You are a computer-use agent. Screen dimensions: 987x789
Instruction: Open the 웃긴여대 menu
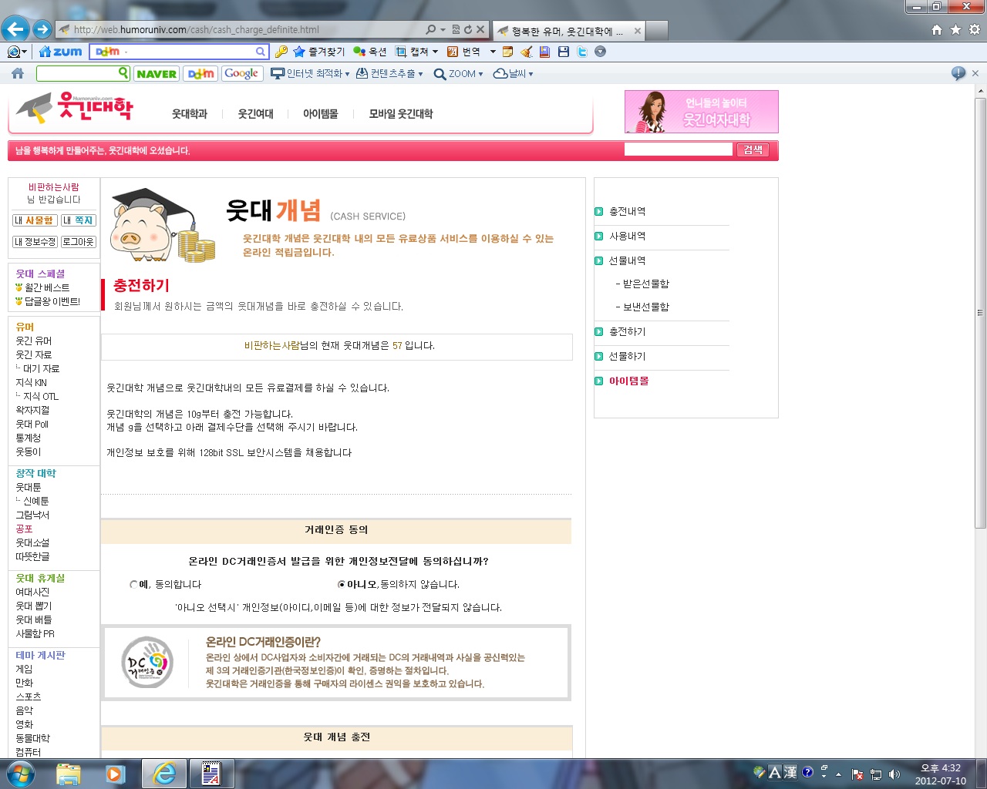coord(255,113)
